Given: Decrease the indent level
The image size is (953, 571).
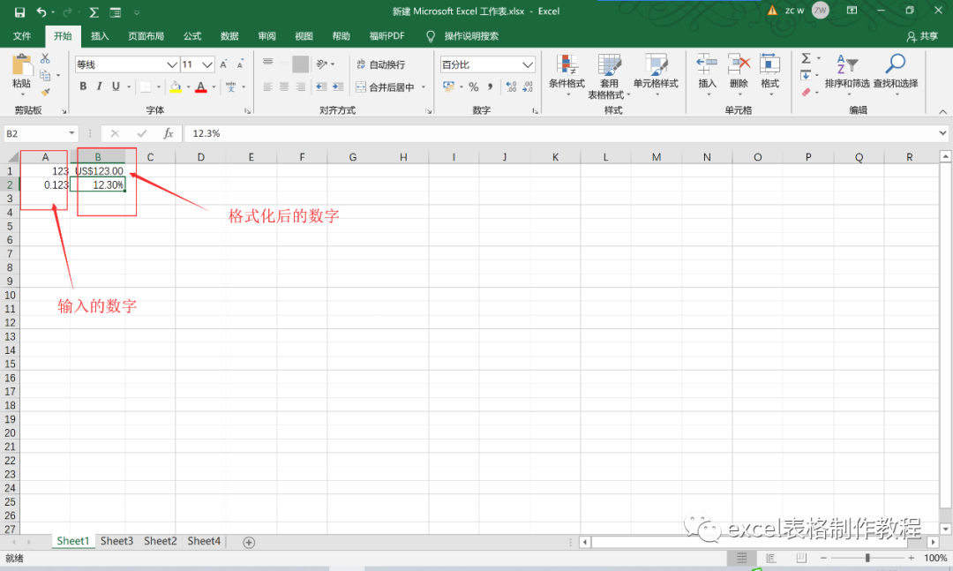Looking at the screenshot, I should (x=321, y=87).
